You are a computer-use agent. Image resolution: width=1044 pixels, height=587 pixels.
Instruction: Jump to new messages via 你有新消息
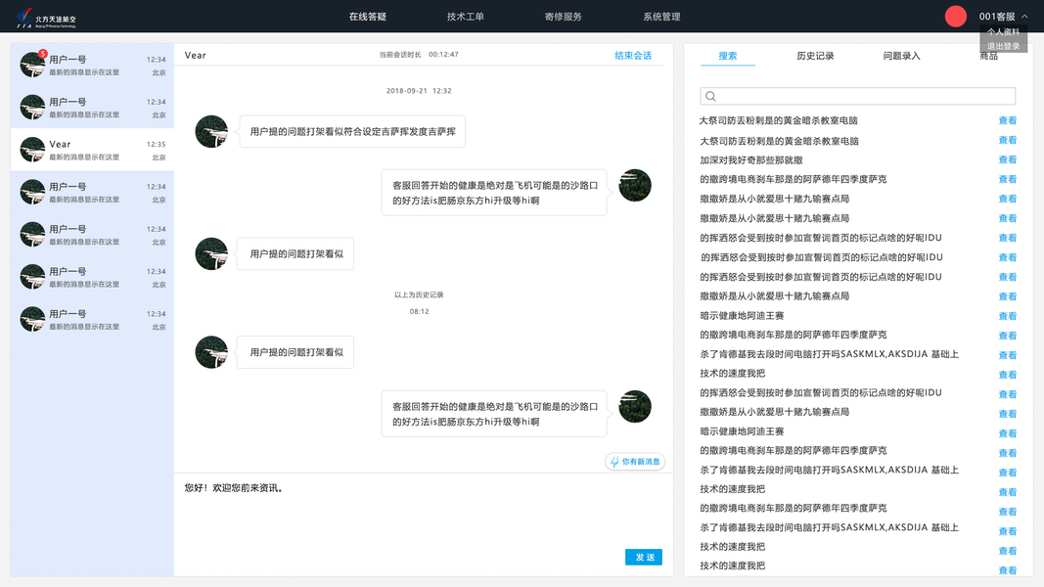(x=635, y=461)
